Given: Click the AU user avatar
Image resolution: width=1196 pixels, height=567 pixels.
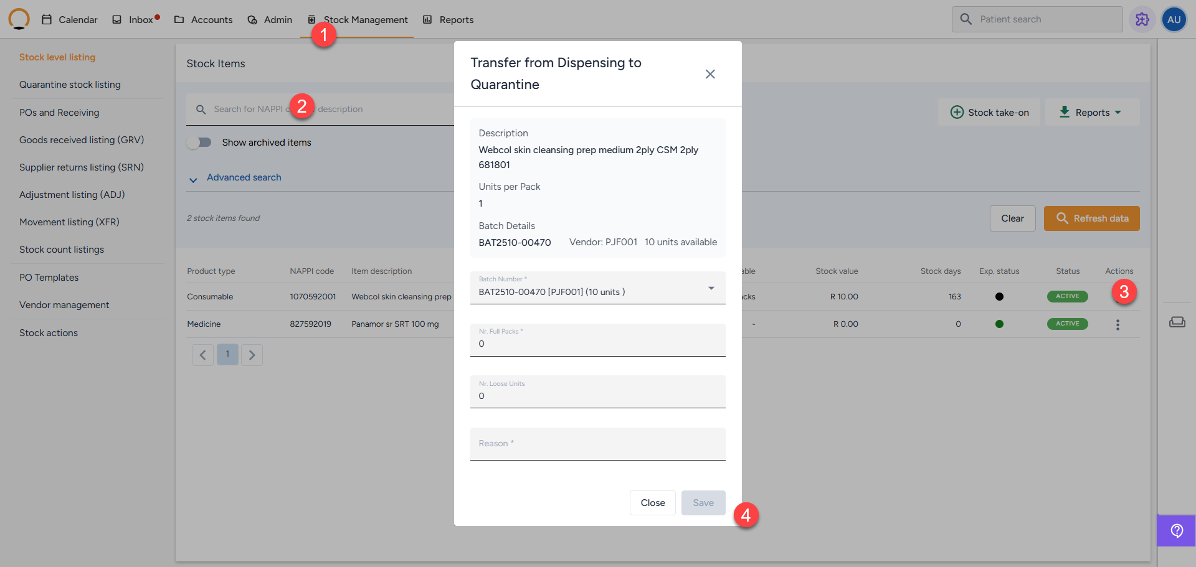Looking at the screenshot, I should [x=1174, y=19].
